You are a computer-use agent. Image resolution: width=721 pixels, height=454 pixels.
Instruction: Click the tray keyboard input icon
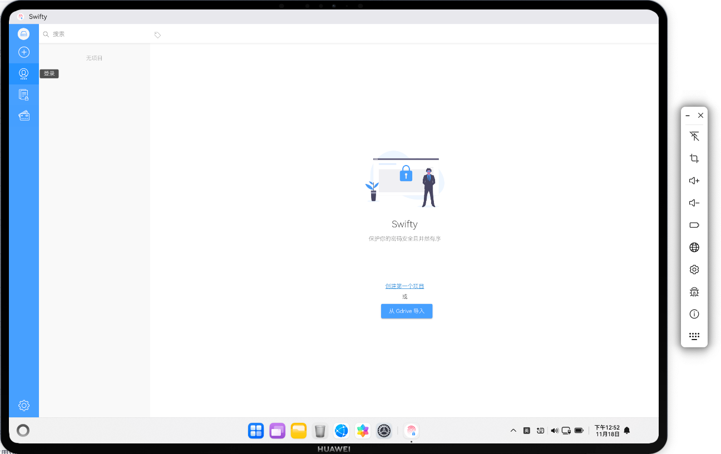[540, 430]
